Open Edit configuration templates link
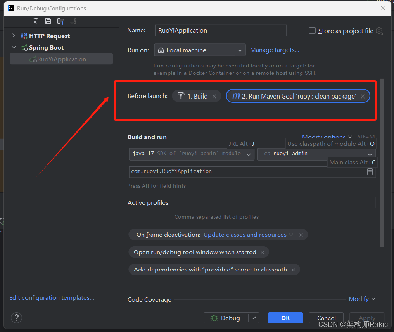The image size is (394, 332). pos(52,298)
